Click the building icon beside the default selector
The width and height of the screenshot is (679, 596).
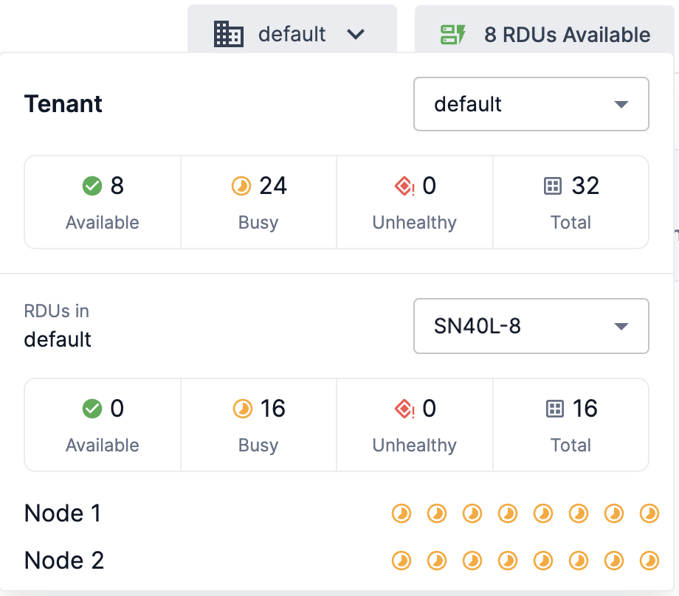(x=228, y=33)
